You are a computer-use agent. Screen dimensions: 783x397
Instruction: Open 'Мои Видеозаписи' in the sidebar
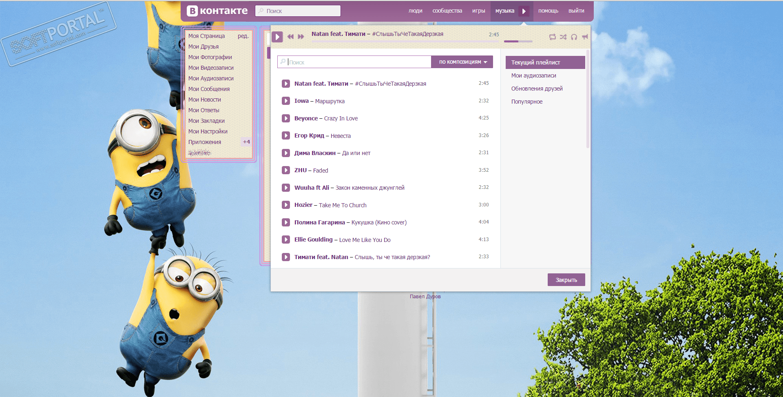click(x=211, y=68)
